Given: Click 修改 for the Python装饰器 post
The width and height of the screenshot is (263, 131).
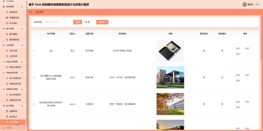Looking at the screenshot, I should tap(238, 75).
